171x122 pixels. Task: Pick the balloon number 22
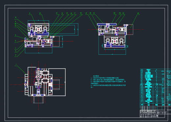[114, 13]
